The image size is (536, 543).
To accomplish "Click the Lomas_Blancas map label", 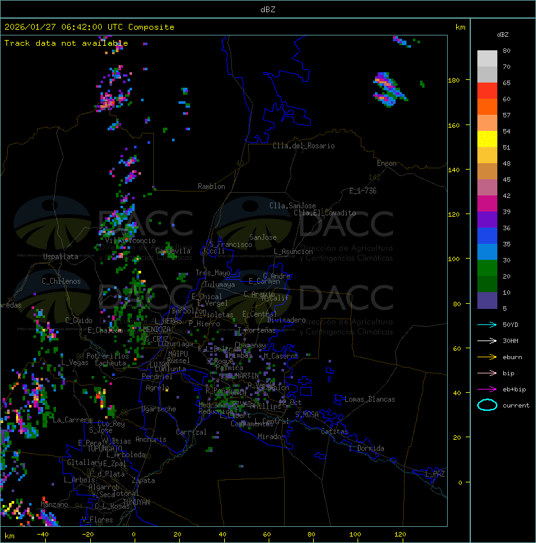I will pos(370,399).
